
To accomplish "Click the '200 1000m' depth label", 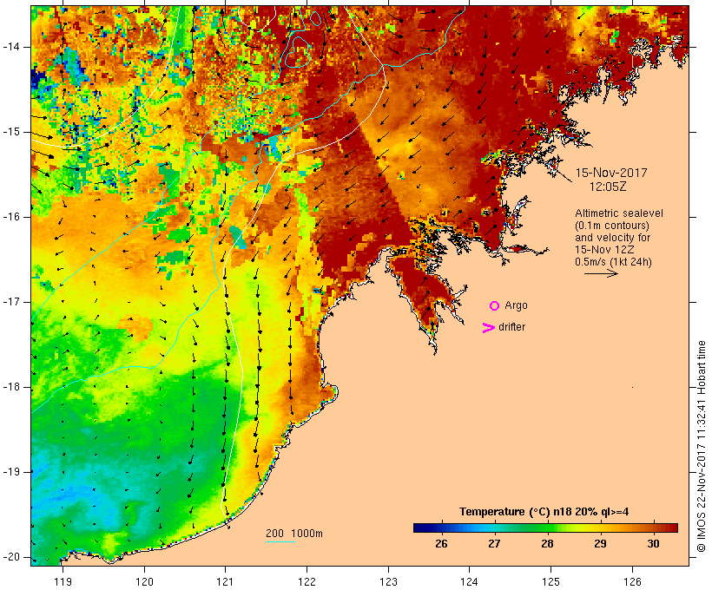I will 294,534.
